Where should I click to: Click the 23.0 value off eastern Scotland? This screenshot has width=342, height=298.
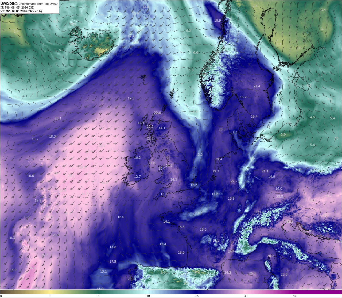tap(172, 139)
